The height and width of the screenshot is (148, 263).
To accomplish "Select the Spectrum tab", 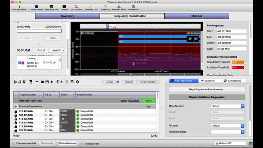I will click(210, 81).
